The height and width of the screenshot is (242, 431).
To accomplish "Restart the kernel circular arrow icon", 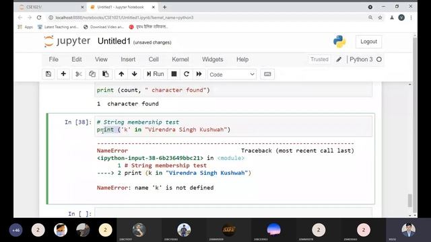I will [187, 74].
